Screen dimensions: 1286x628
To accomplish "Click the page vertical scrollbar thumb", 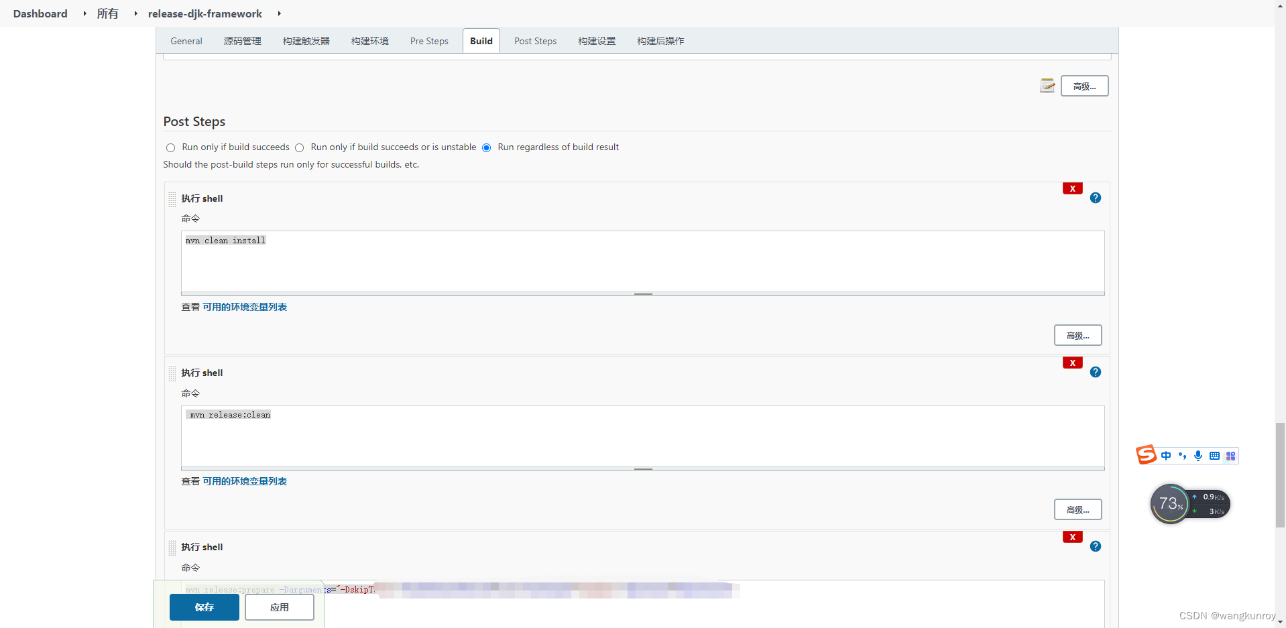I will tap(1280, 475).
